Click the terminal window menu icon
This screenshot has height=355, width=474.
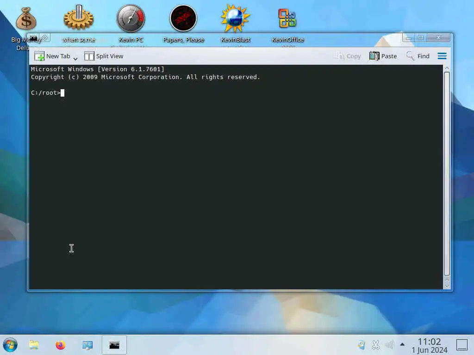[x=33, y=38]
